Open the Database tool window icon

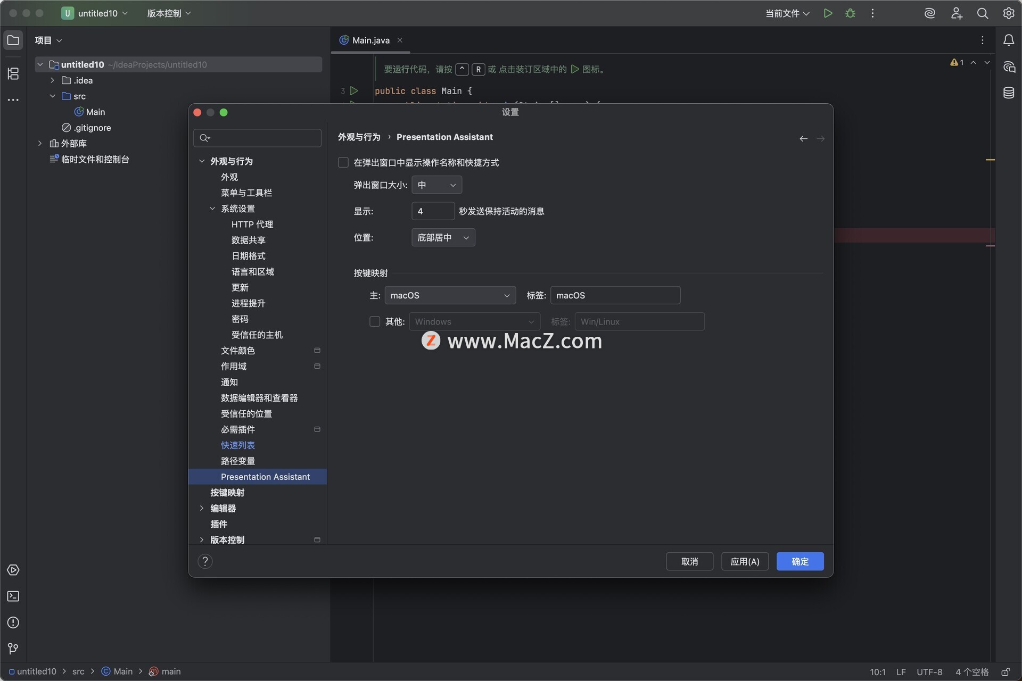tap(1009, 93)
